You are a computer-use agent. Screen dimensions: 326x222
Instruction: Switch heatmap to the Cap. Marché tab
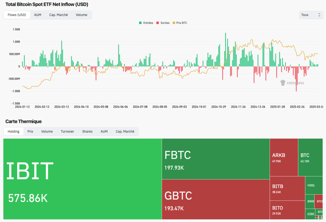click(125, 132)
